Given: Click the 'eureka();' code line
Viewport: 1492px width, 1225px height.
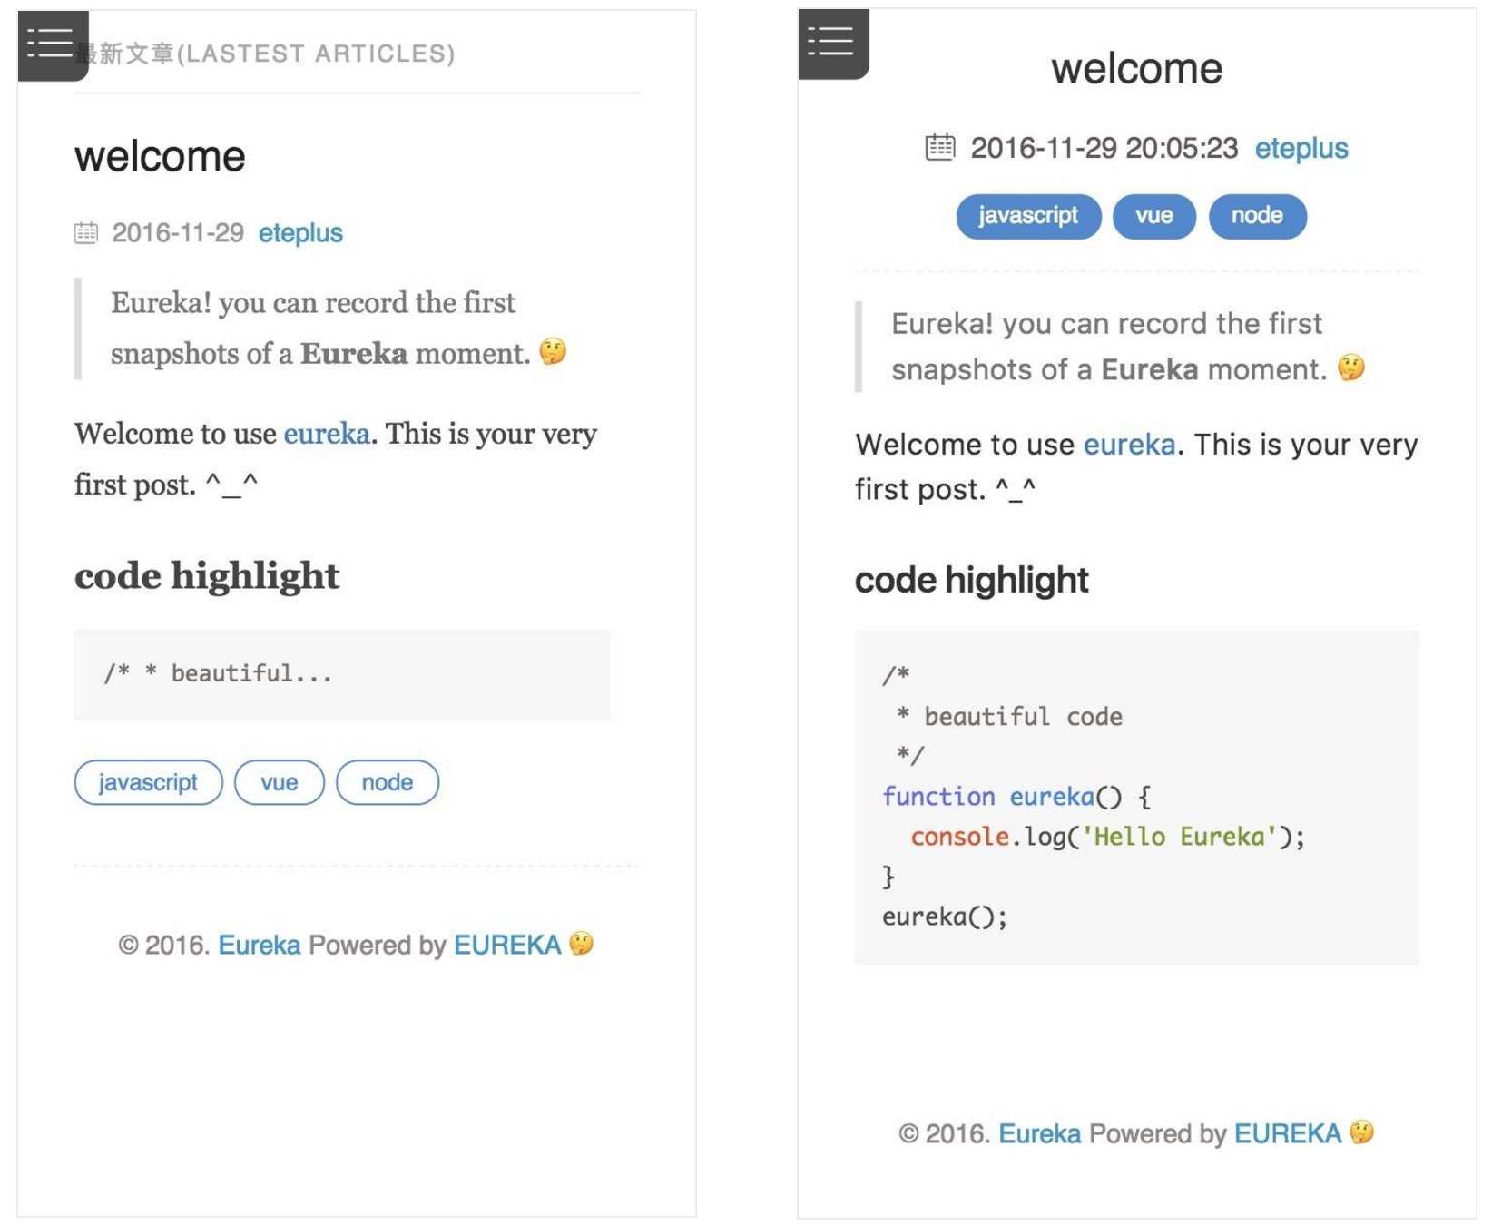Looking at the screenshot, I should click(x=945, y=916).
